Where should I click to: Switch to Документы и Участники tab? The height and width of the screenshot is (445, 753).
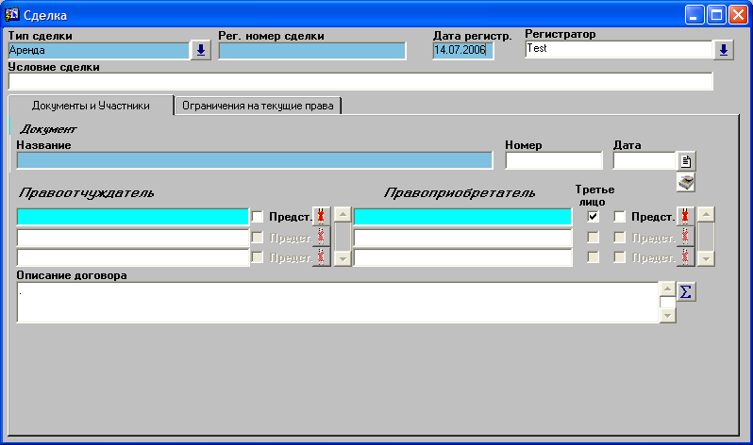click(91, 106)
